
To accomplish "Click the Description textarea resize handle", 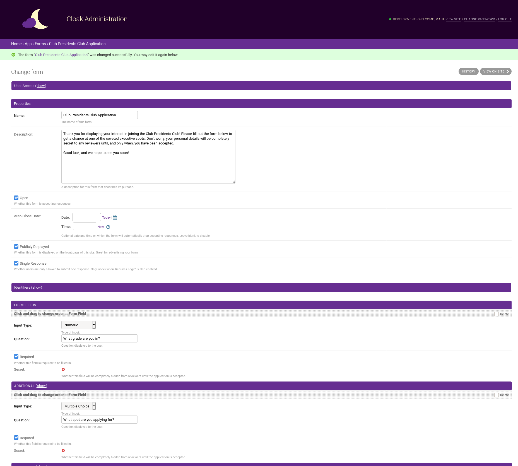I will (x=233, y=182).
